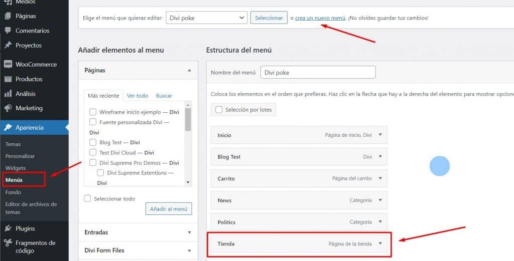Expand the Carrito menu item arrow
Screen dimensions: 514x261
point(380,178)
